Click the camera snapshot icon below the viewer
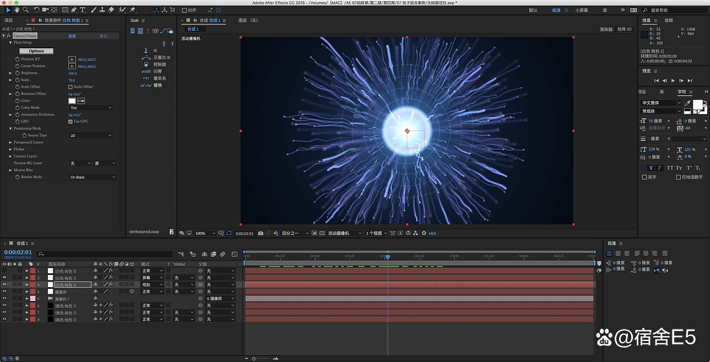Image resolution: width=710 pixels, height=362 pixels. pyautogui.click(x=260, y=233)
